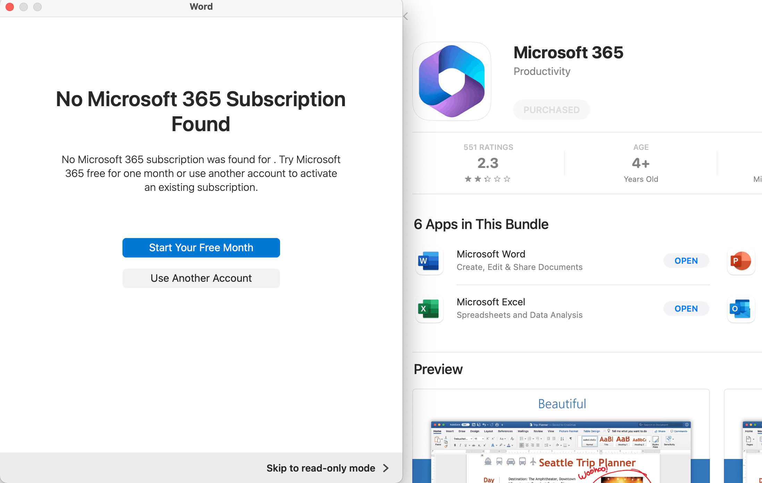This screenshot has width=762, height=483.
Task: Open Microsoft Excel from bundle list
Action: click(x=686, y=309)
